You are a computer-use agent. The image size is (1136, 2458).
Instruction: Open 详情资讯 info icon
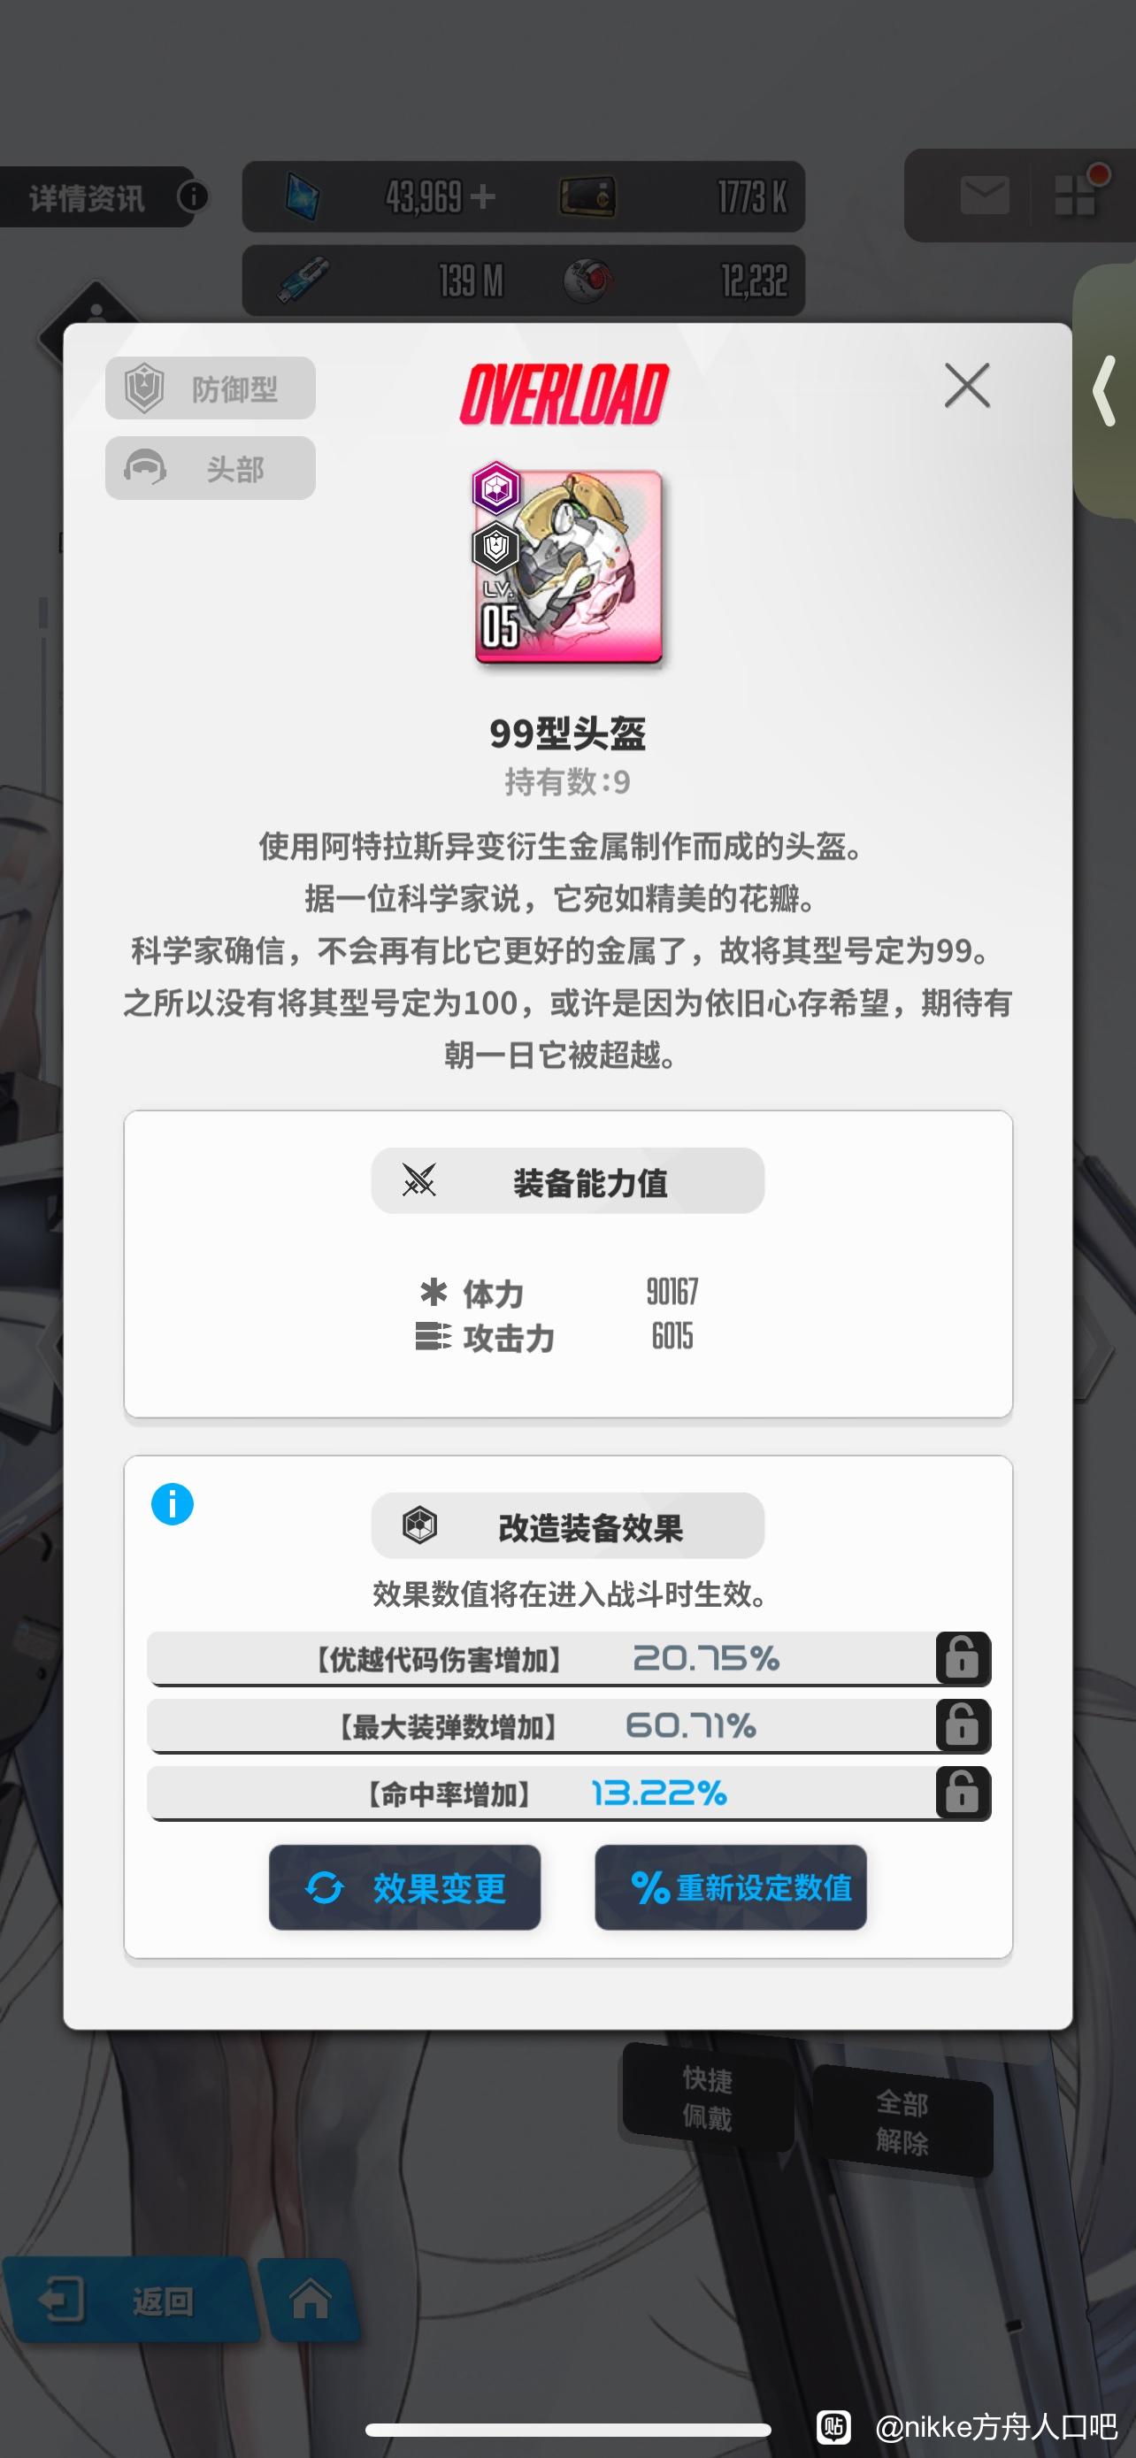(x=193, y=196)
